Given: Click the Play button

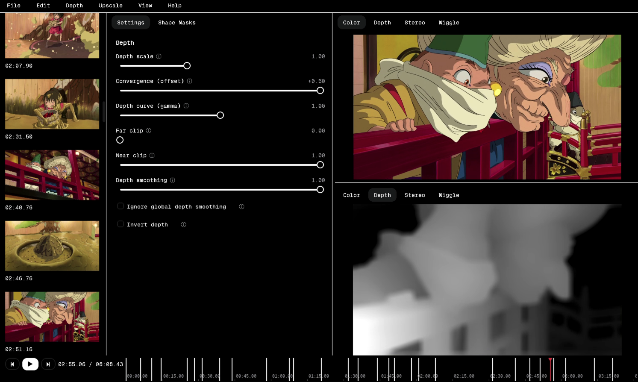Looking at the screenshot, I should coord(30,364).
